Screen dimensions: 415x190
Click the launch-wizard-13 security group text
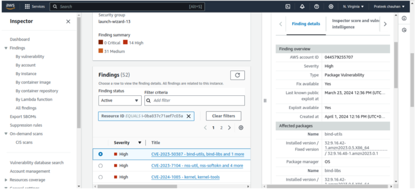[114, 22]
